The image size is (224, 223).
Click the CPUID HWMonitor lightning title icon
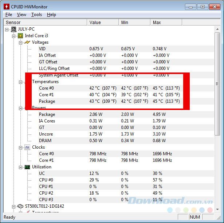pos(7,7)
